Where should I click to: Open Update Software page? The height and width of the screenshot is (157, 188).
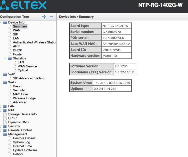[x=25, y=150]
